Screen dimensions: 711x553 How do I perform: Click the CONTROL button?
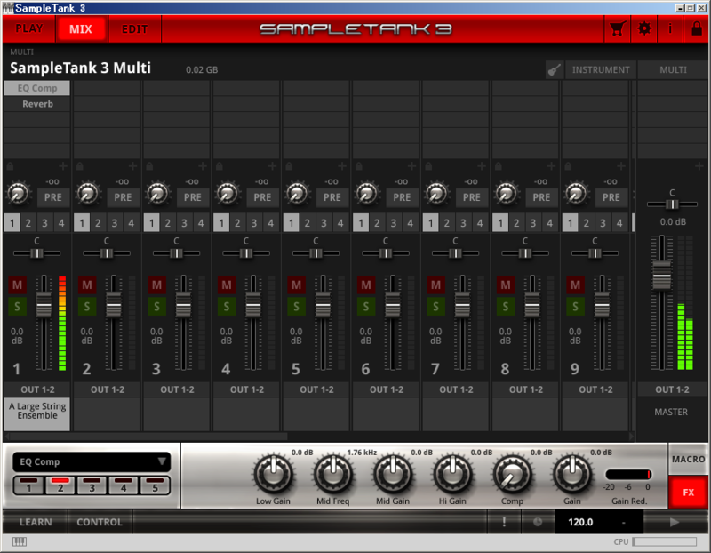[100, 522]
